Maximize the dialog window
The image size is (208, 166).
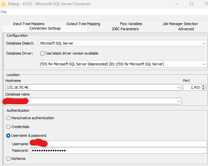(x=191, y=4)
